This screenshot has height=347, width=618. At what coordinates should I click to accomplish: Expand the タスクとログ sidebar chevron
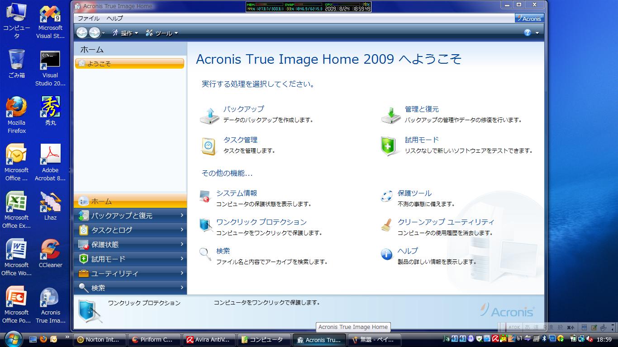(182, 230)
